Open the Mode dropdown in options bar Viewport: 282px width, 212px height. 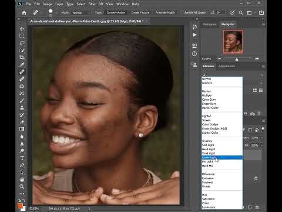pyautogui.click(x=80, y=13)
